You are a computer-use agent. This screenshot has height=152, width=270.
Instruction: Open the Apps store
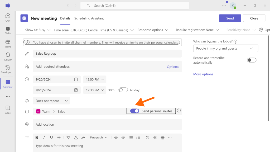tap(8, 110)
